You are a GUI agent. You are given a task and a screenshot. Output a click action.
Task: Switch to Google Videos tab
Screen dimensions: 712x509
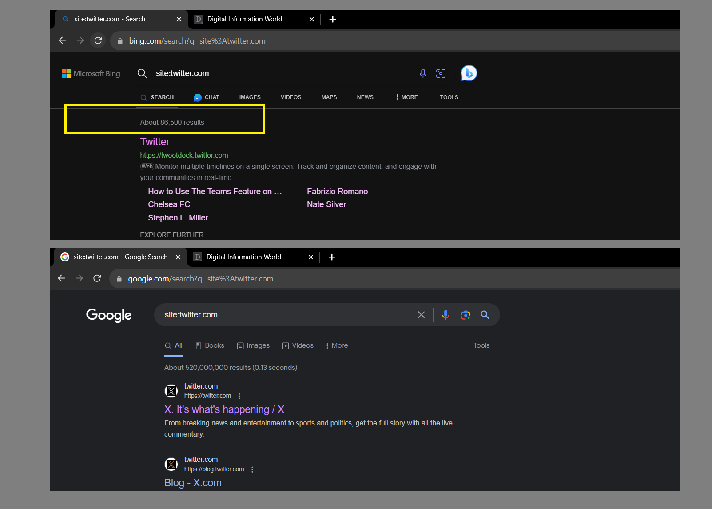(298, 345)
